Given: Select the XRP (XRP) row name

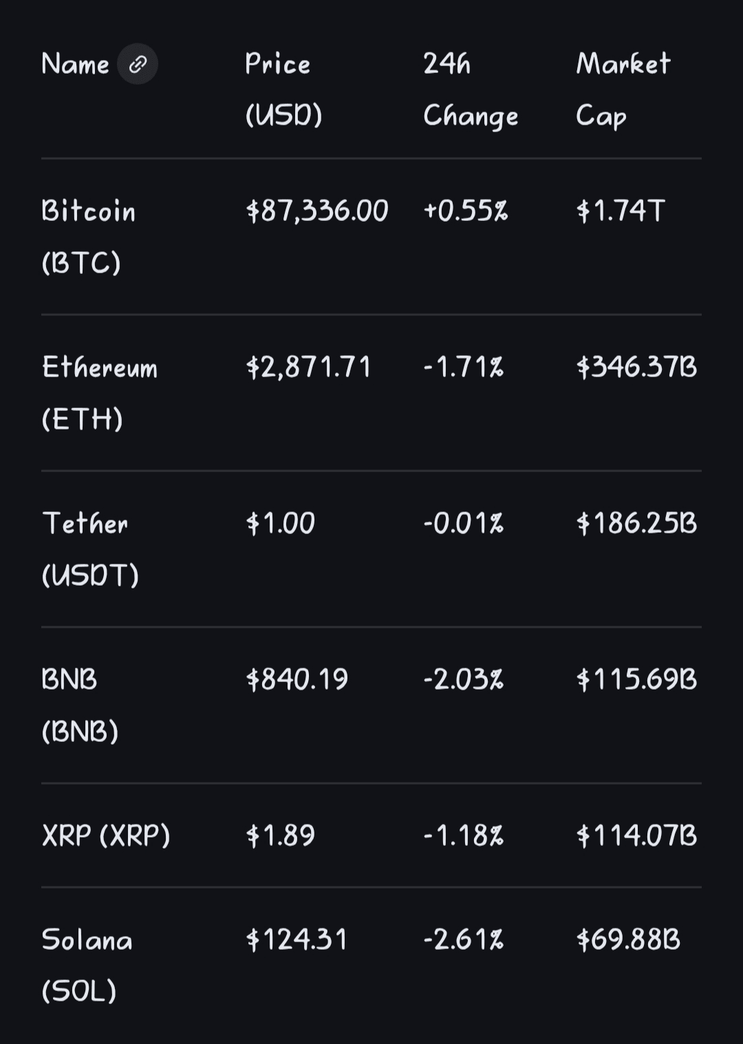Looking at the screenshot, I should coord(106,835).
